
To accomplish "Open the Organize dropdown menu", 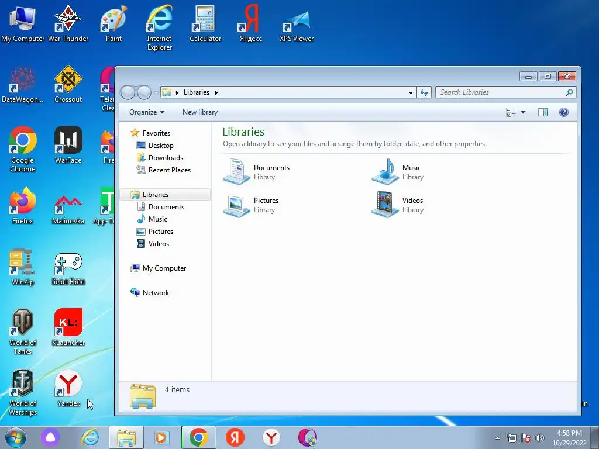I will (x=147, y=112).
